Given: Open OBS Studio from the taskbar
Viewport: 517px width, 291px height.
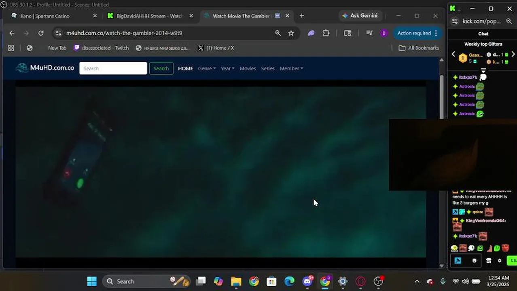Looking at the screenshot, I should click(378, 281).
